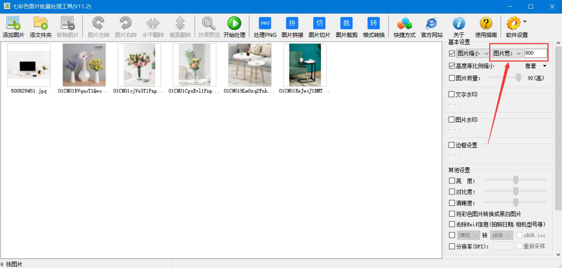Expand the arrow beside the 软件设置 gear

tap(525, 22)
